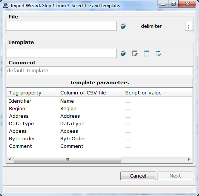Click the app icon in title bar
199x196 pixels.
6,6
